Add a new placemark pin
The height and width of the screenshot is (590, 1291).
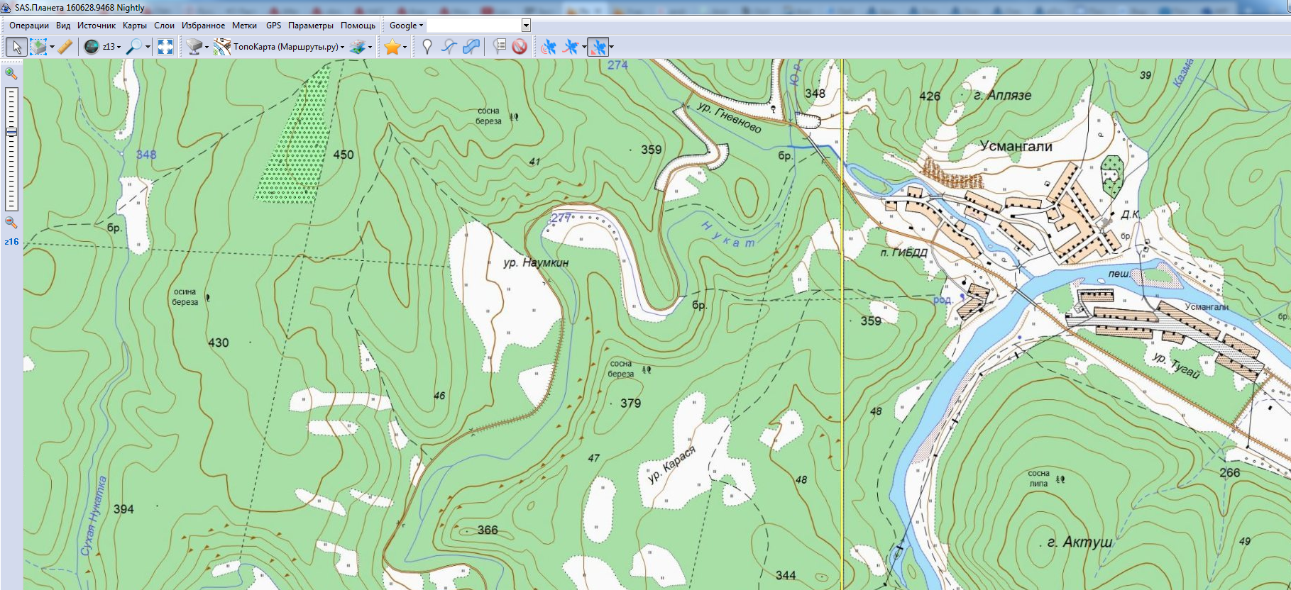pyautogui.click(x=427, y=47)
